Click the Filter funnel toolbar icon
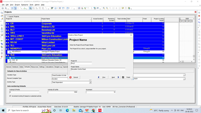 (63, 8)
